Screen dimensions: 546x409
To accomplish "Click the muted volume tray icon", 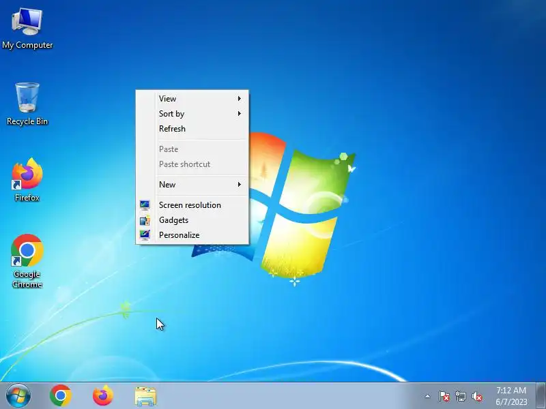I will click(x=477, y=396).
